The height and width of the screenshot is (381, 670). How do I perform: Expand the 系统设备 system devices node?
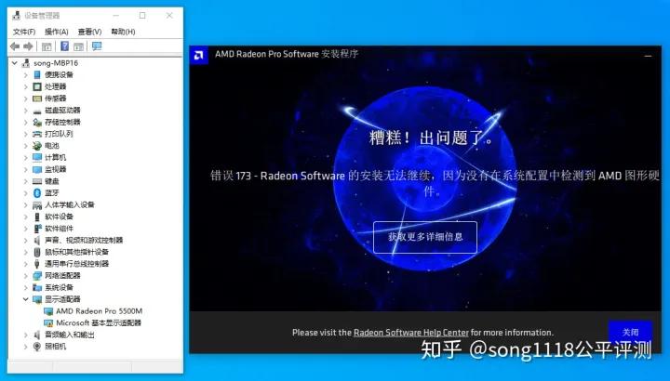click(x=26, y=287)
